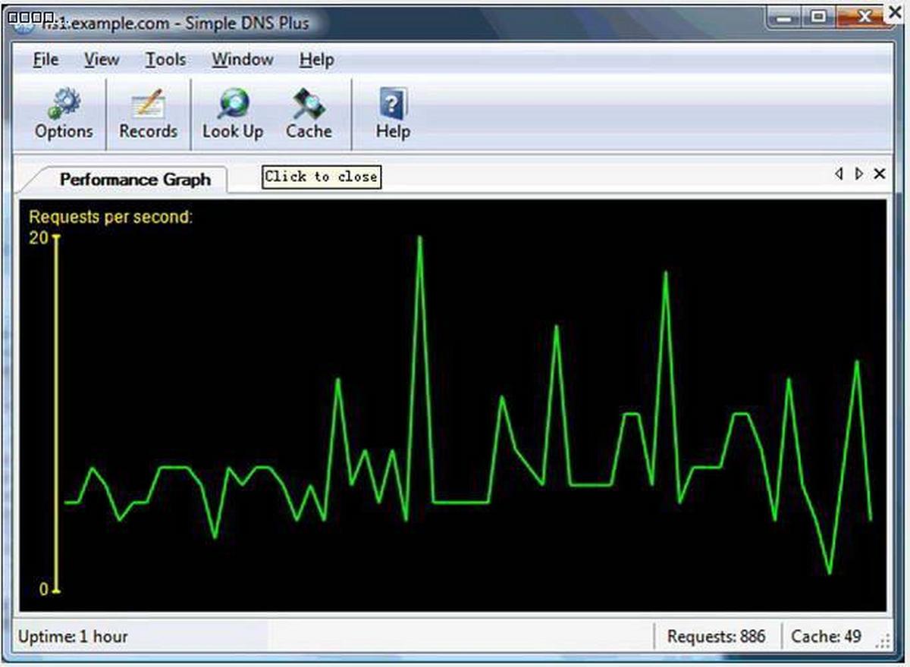Maximize the Simple DNS Plus window
The height and width of the screenshot is (667, 910).
click(x=818, y=17)
